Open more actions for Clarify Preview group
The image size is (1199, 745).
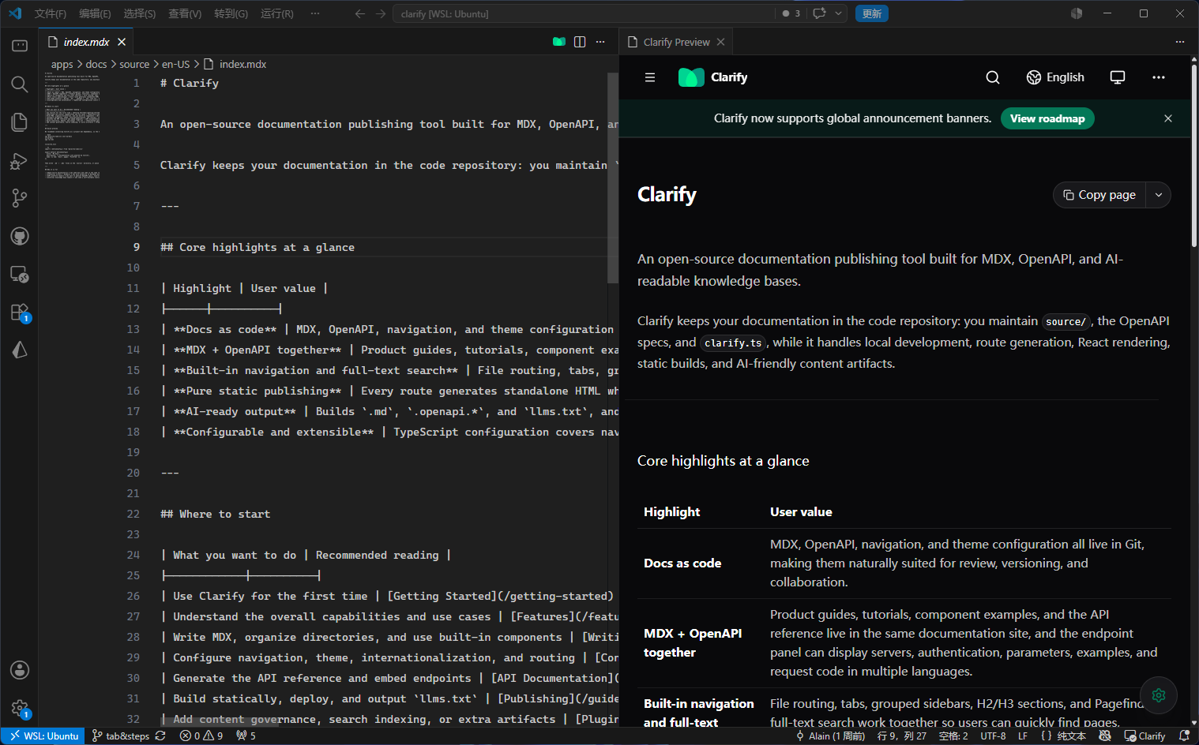[x=1180, y=42]
